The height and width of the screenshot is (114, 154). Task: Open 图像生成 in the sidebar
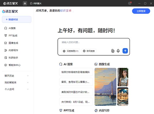pyautogui.click(x=13, y=43)
